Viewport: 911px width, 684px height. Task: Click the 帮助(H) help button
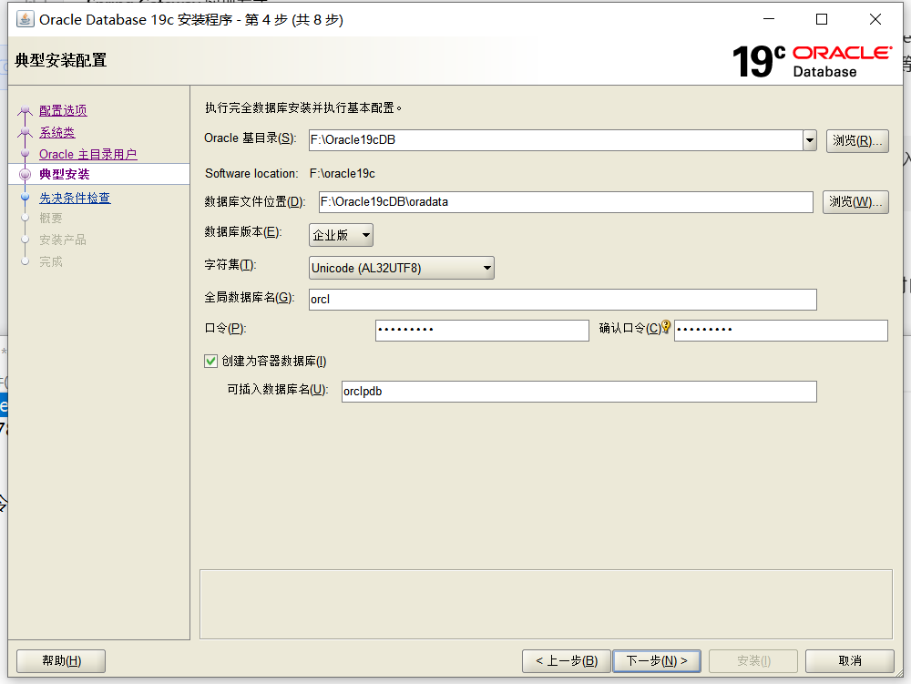[61, 660]
